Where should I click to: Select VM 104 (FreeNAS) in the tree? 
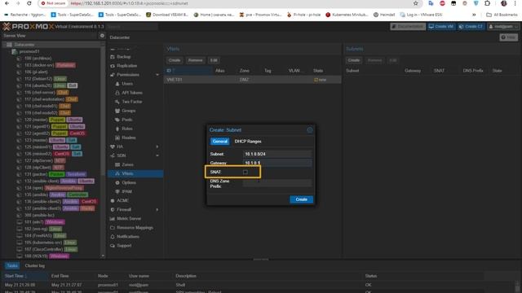pos(38,235)
